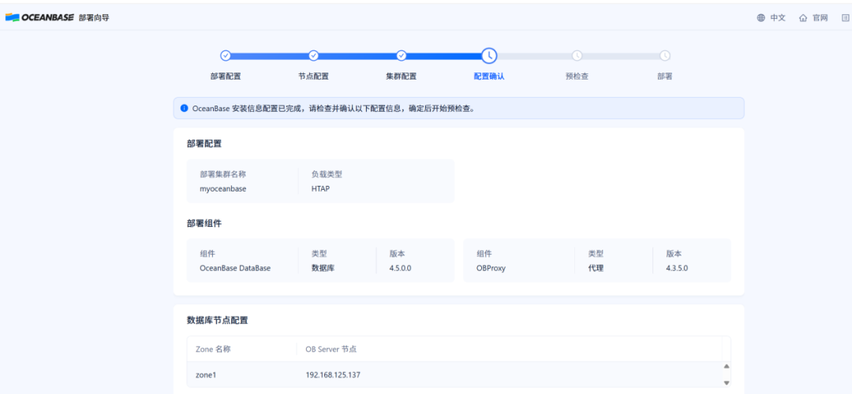852x394 pixels.
Task: Click the OB Server 节点 column header
Action: [x=331, y=349]
